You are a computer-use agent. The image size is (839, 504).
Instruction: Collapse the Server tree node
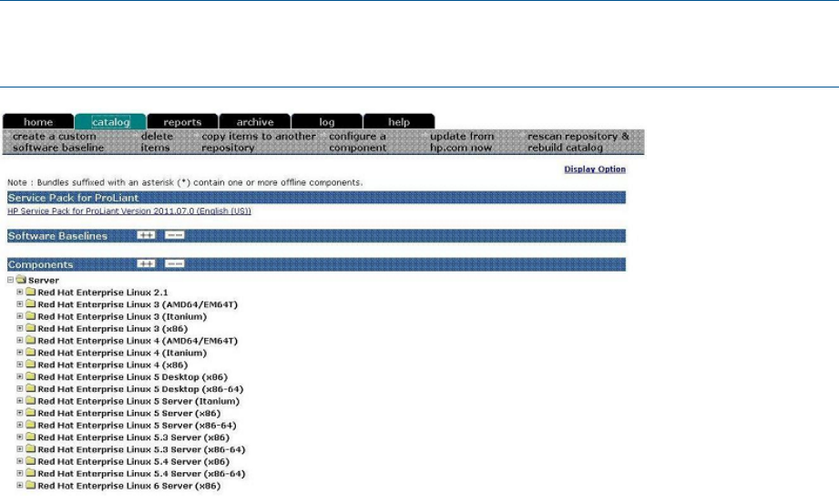[10, 280]
